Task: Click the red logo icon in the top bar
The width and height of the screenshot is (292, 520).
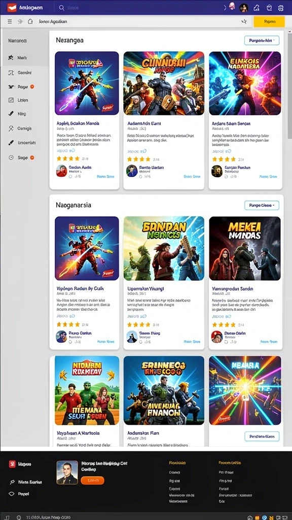Action: pyautogui.click(x=12, y=8)
